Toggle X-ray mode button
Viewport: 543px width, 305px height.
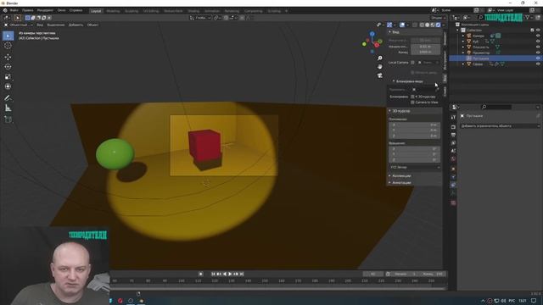point(415,25)
